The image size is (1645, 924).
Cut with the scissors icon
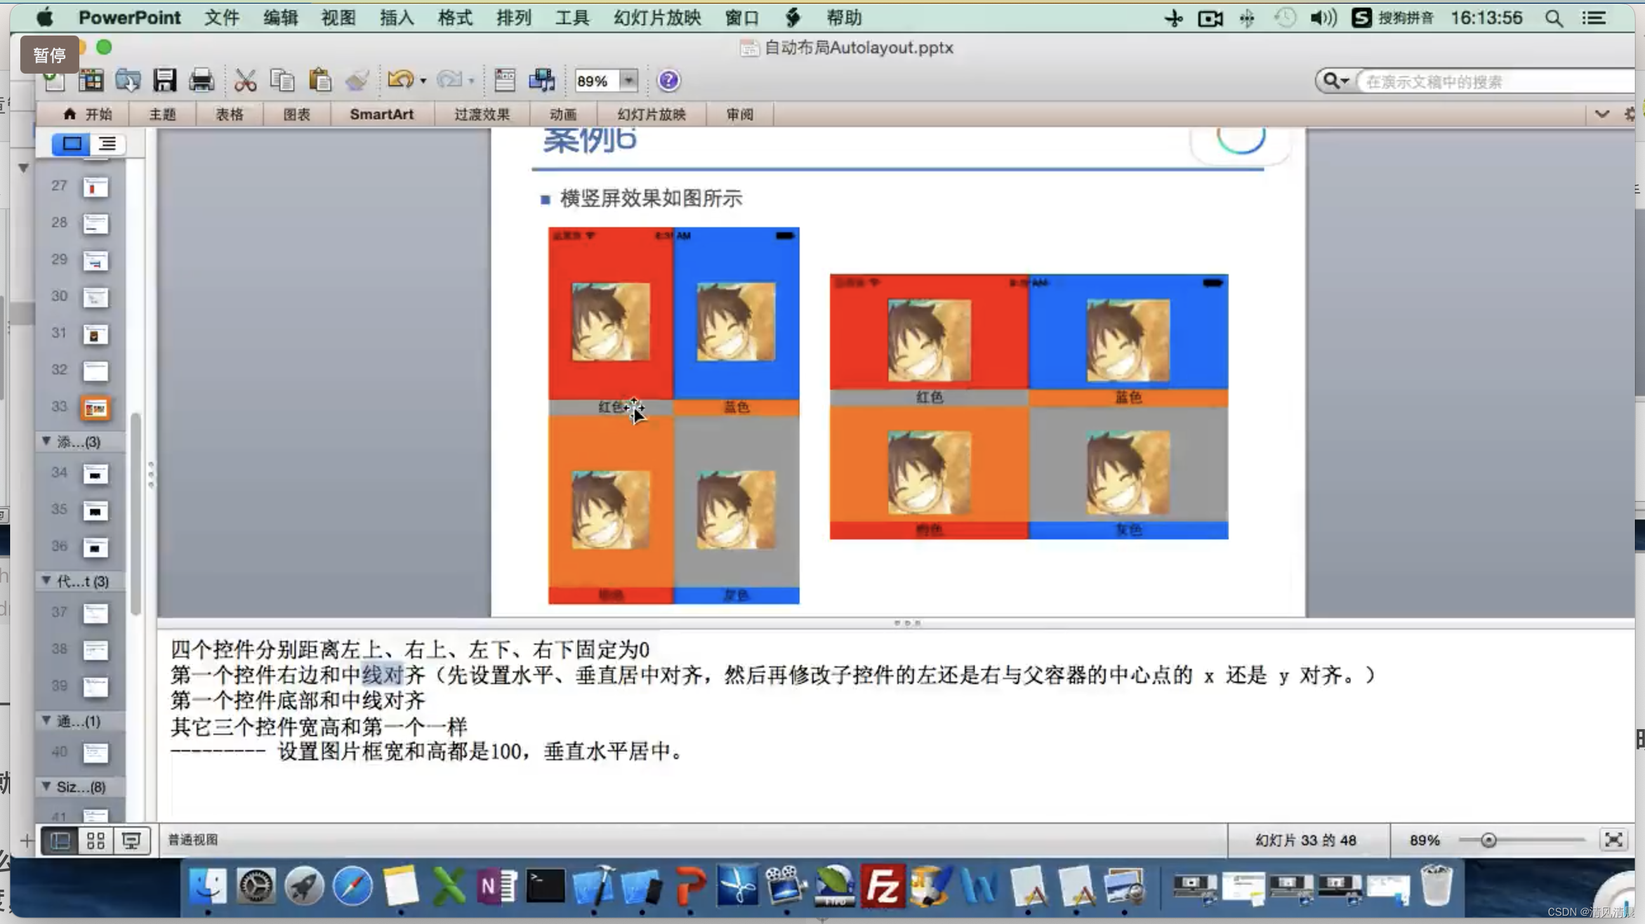pos(245,81)
